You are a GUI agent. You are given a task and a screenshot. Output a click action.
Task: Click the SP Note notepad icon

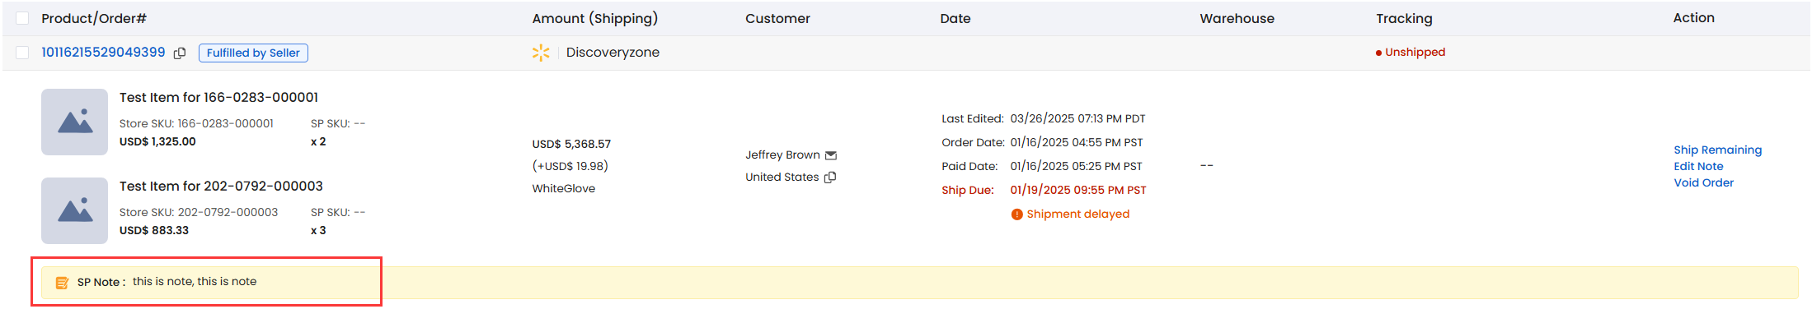(62, 283)
